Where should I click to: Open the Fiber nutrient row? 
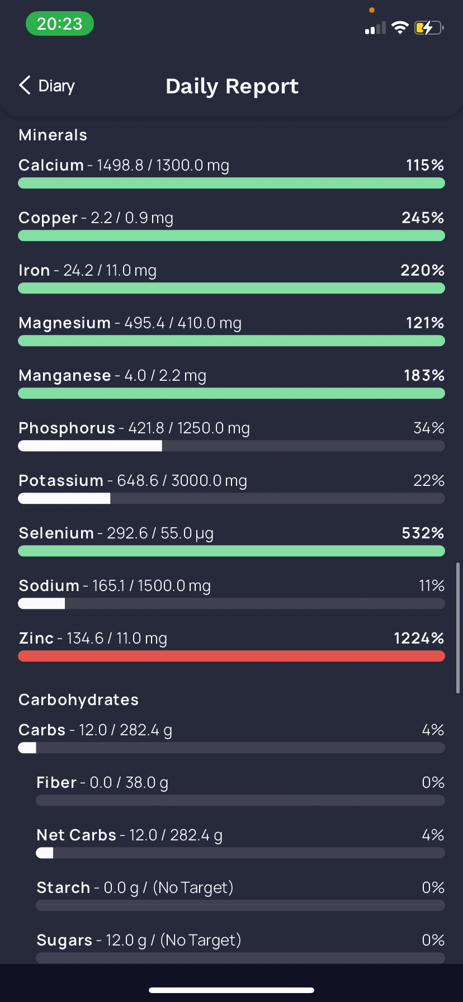click(240, 790)
